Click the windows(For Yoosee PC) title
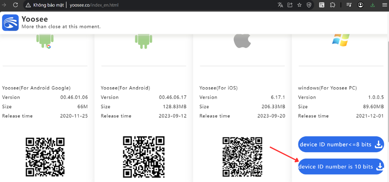The width and height of the screenshot is (389, 182). 327,88
